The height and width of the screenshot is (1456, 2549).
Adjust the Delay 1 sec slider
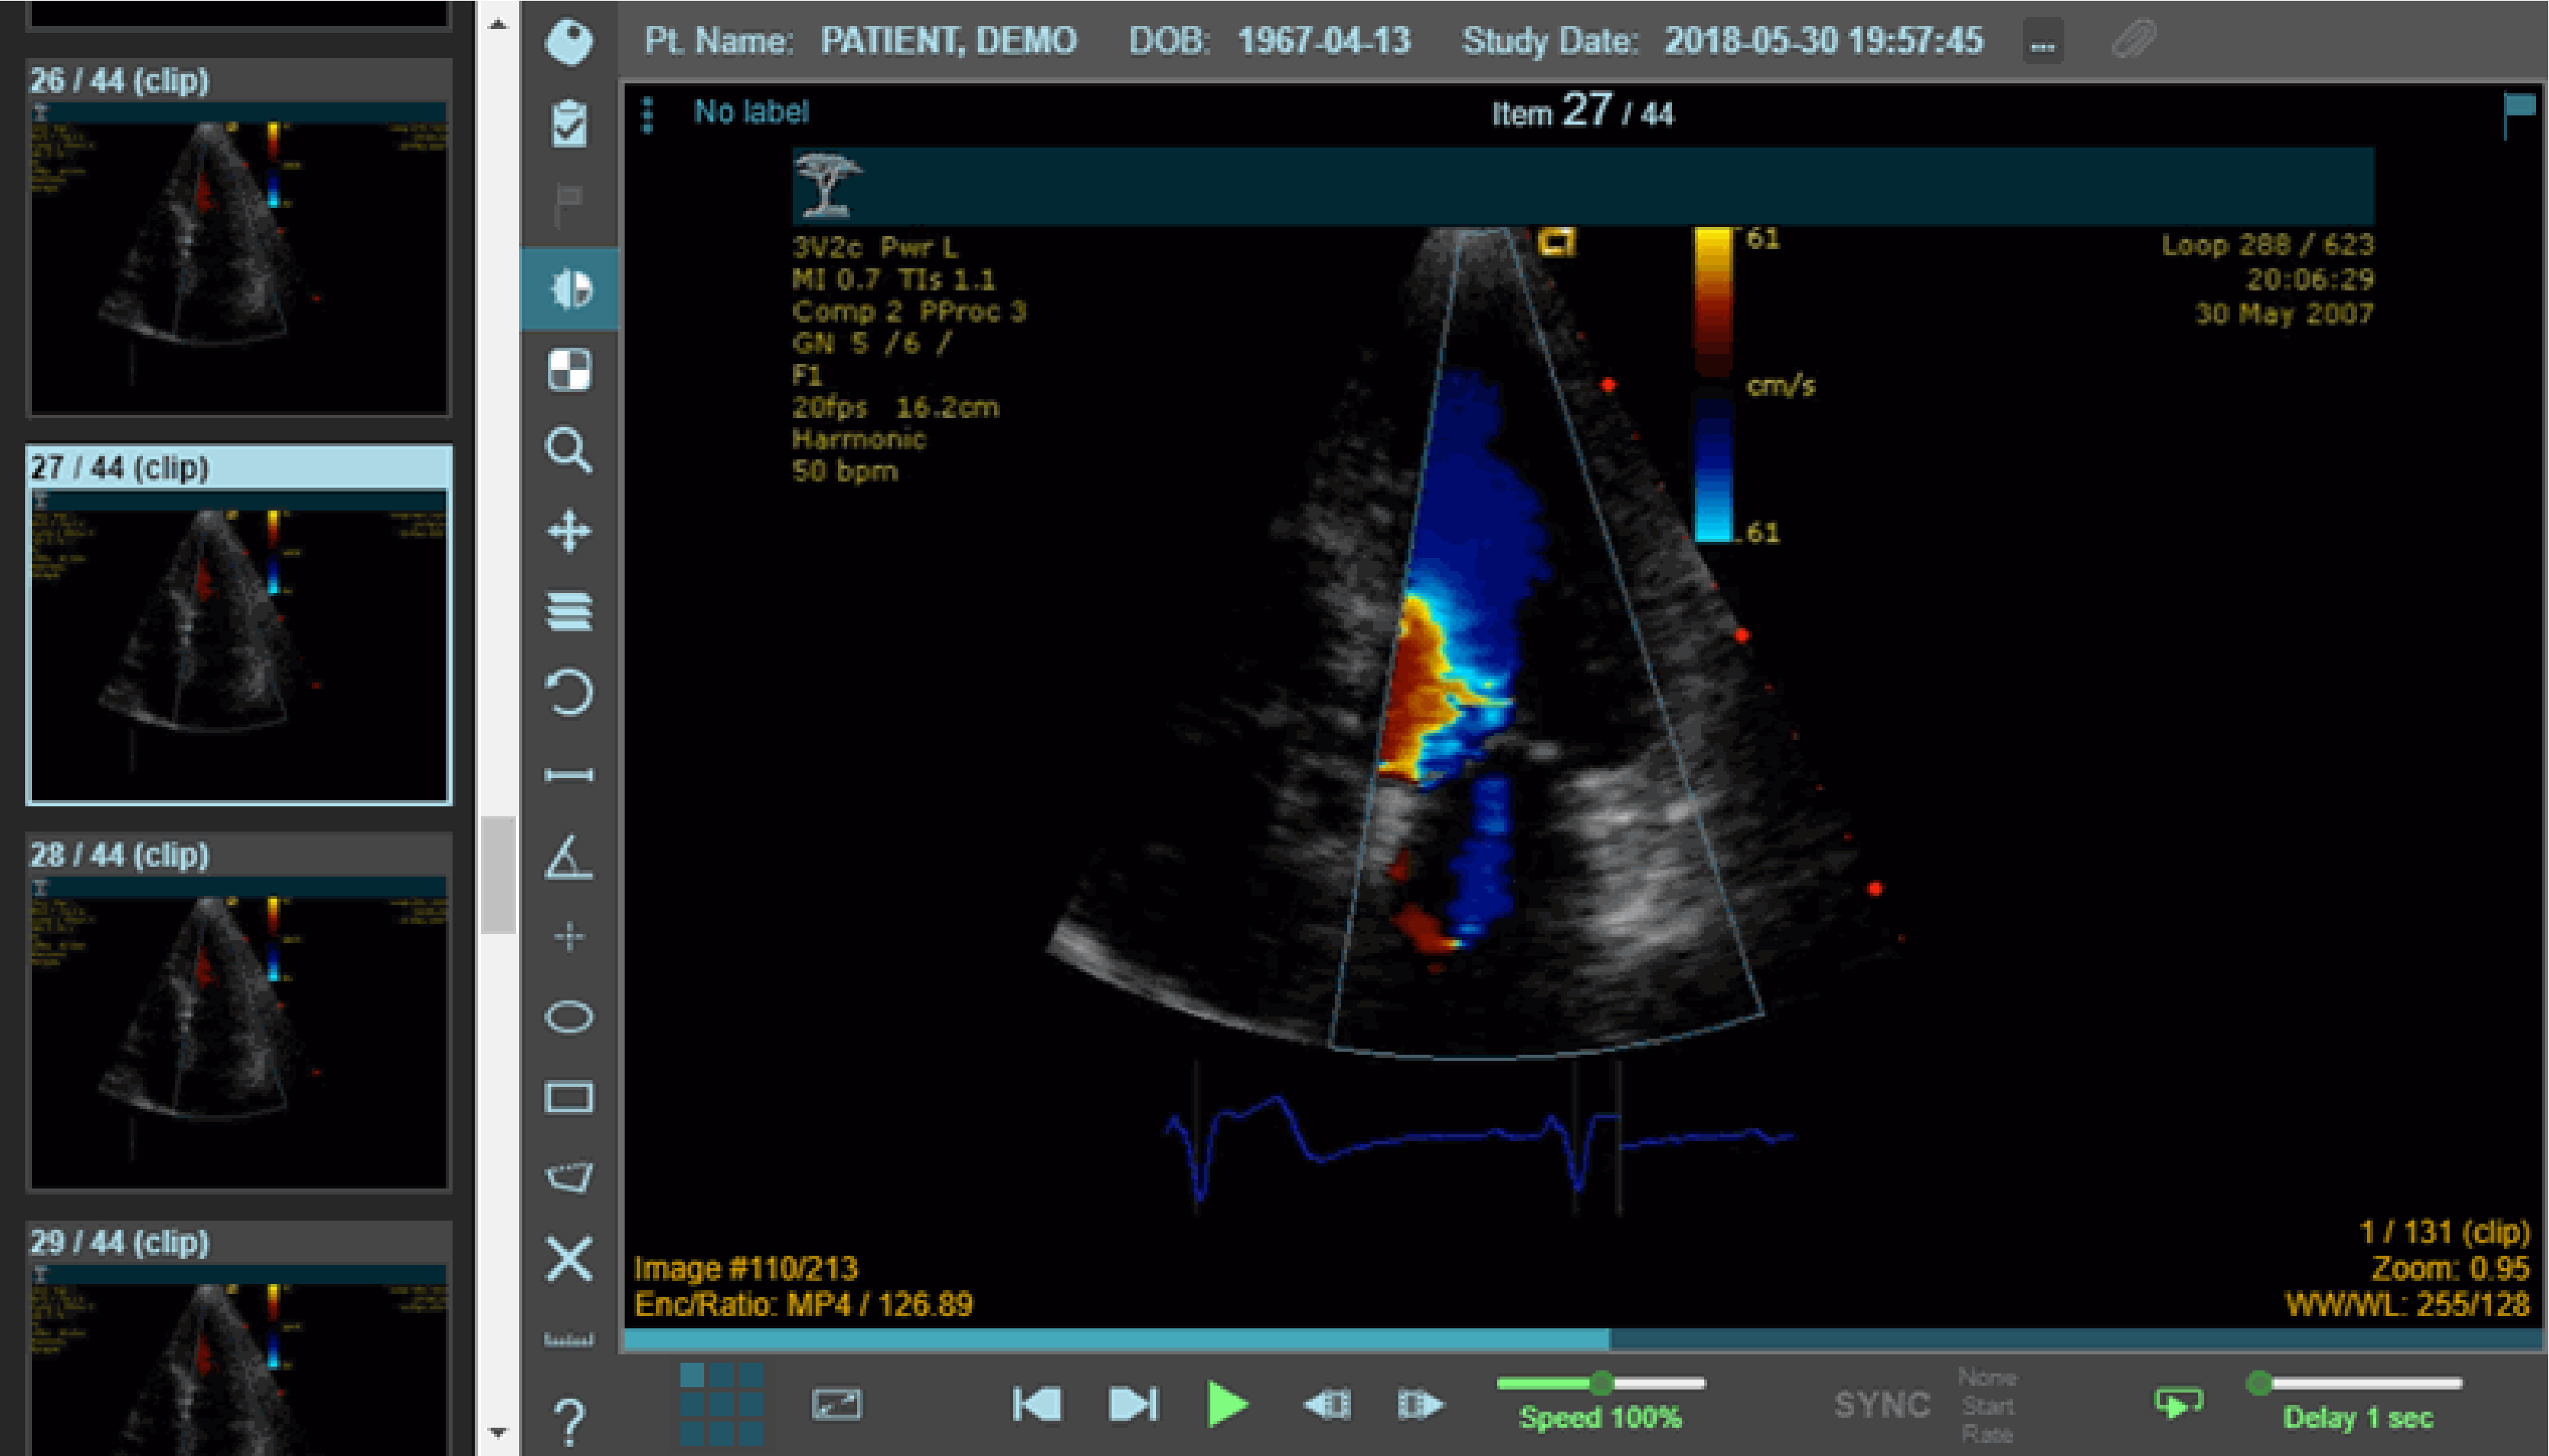click(2354, 1383)
